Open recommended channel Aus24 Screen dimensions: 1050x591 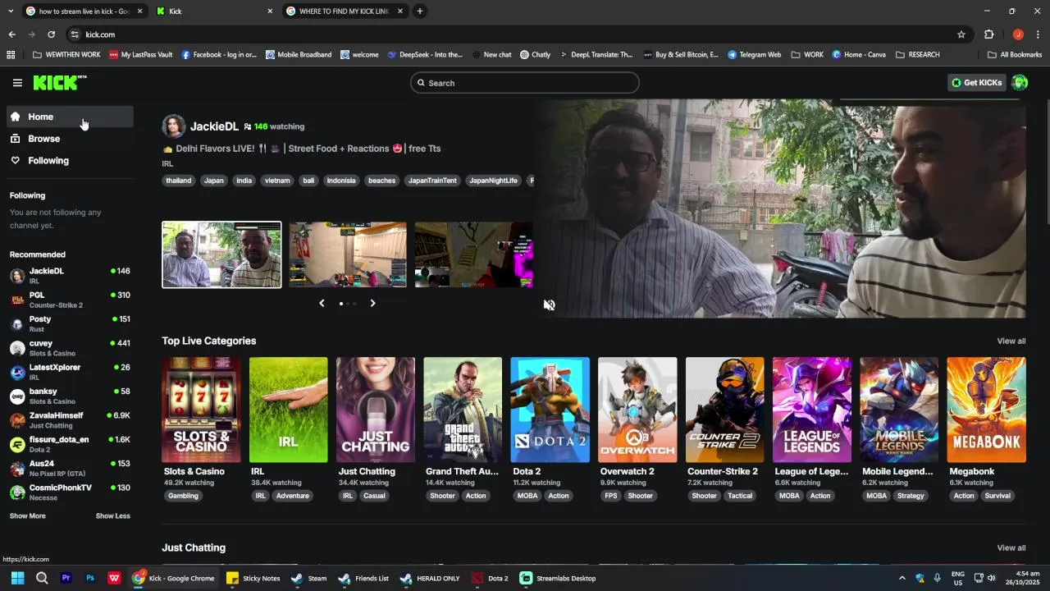[x=70, y=468]
